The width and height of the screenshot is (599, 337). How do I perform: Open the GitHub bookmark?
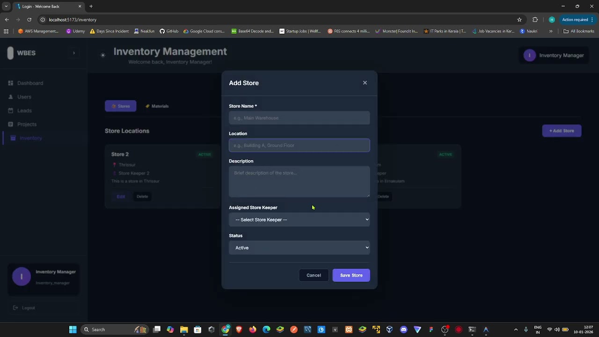pyautogui.click(x=169, y=31)
